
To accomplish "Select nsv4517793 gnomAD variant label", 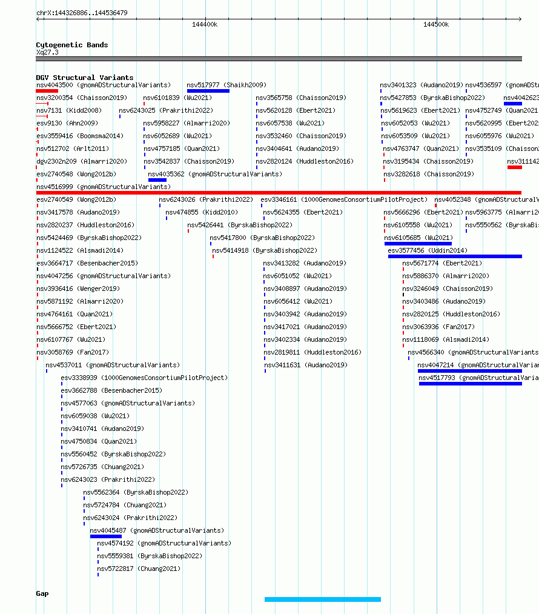I will point(479,378).
